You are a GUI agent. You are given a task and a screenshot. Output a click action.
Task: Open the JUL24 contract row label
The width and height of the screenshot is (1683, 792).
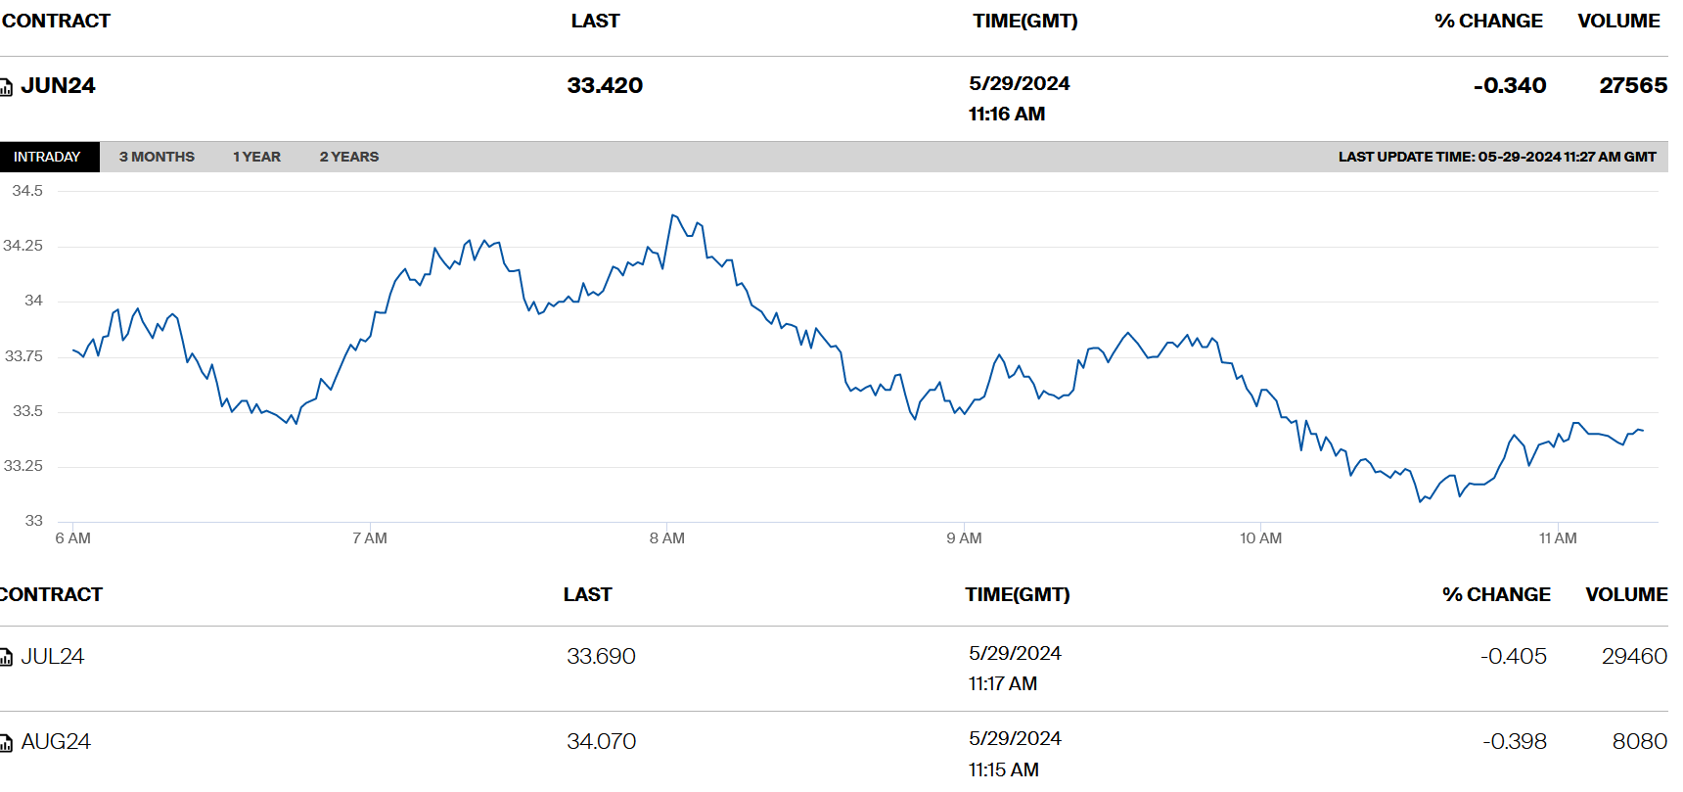[53, 656]
